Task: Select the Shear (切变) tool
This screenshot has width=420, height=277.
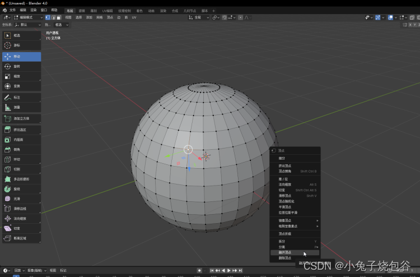Action: pos(21,228)
